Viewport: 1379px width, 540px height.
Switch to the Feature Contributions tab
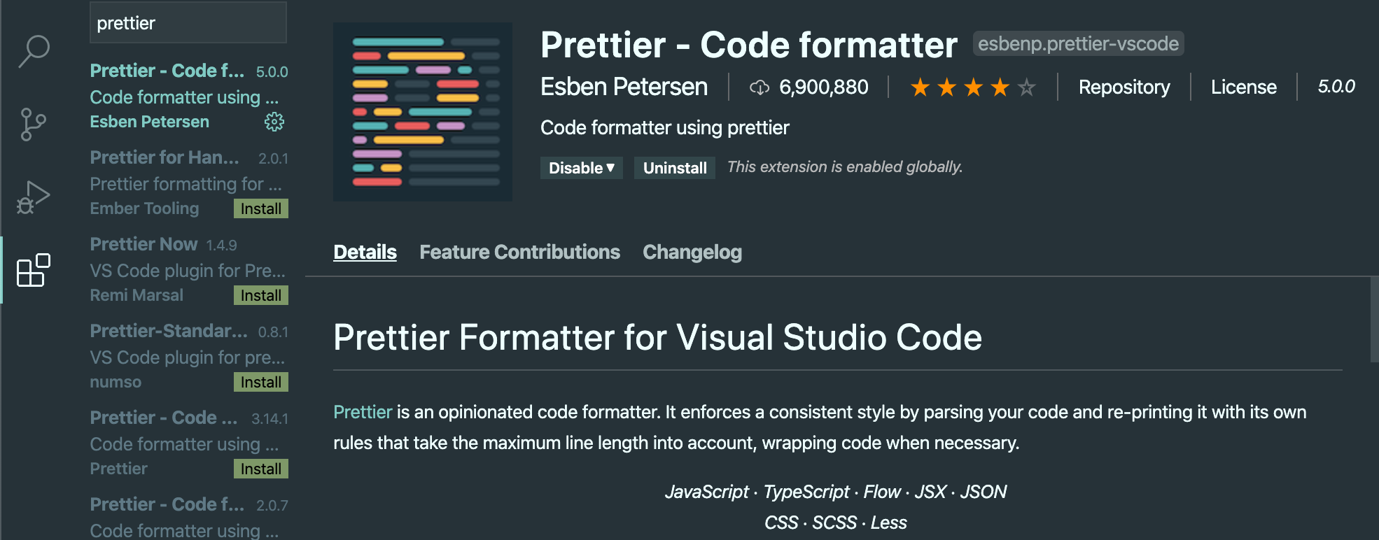[x=519, y=252]
